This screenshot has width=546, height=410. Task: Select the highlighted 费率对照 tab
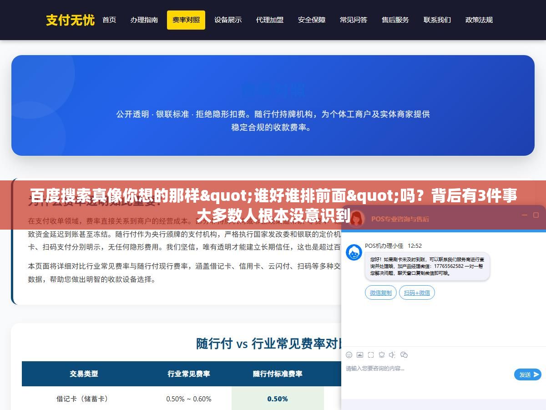[x=186, y=20]
